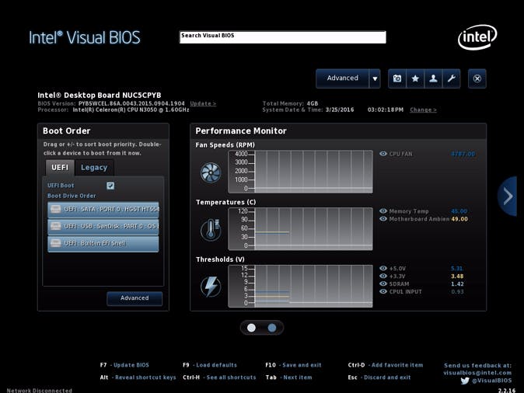Click Ctrl-D Add favorite item shortcut

click(386, 365)
